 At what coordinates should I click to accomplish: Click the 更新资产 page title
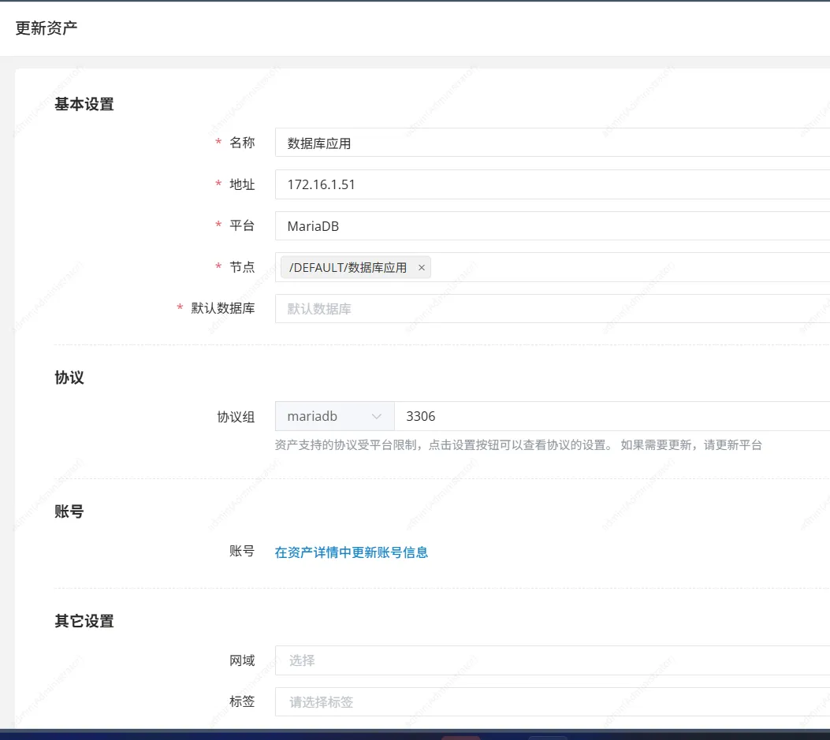[x=47, y=28]
